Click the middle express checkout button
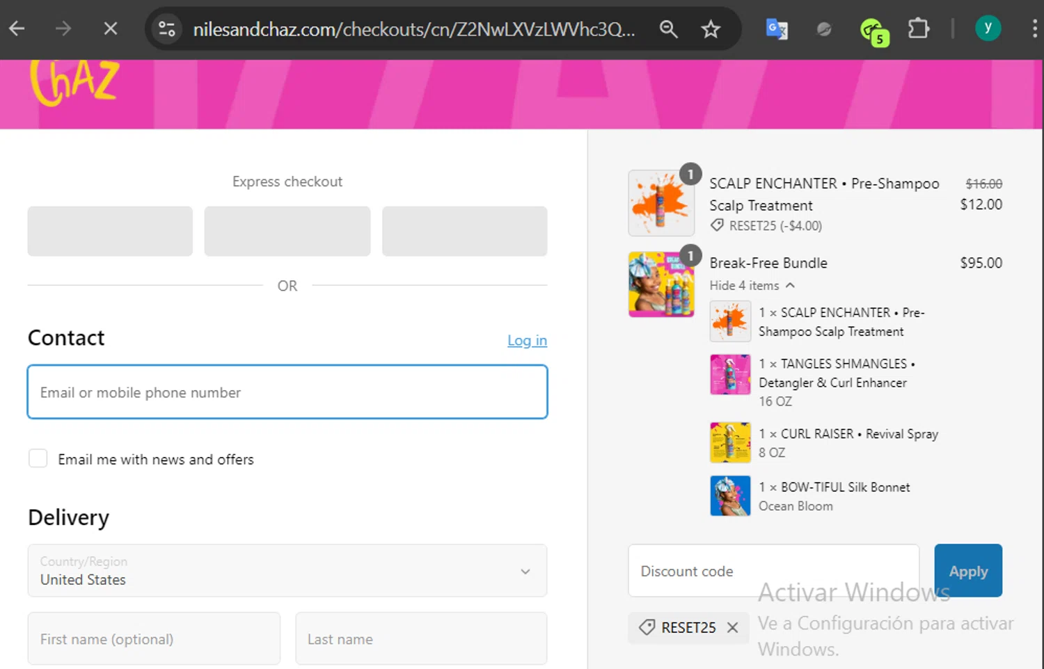Viewport: 1044px width, 669px height. 287,231
